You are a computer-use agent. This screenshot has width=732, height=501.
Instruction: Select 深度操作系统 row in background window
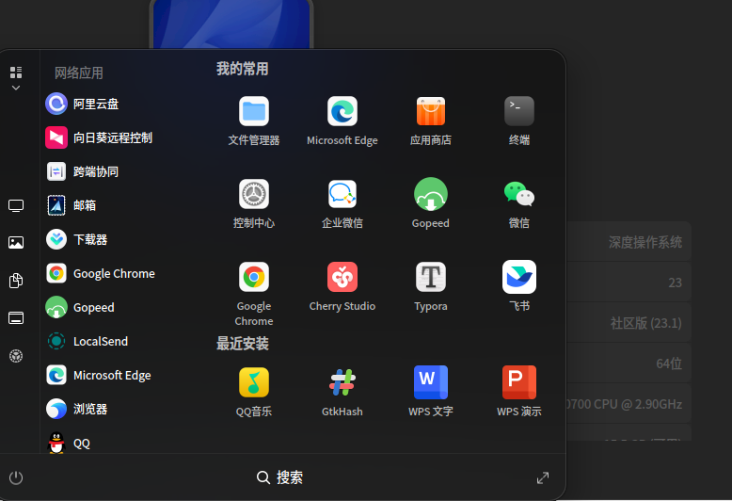click(x=629, y=242)
